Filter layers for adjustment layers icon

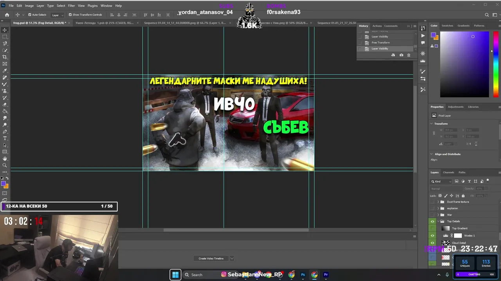pyautogui.click(x=463, y=181)
